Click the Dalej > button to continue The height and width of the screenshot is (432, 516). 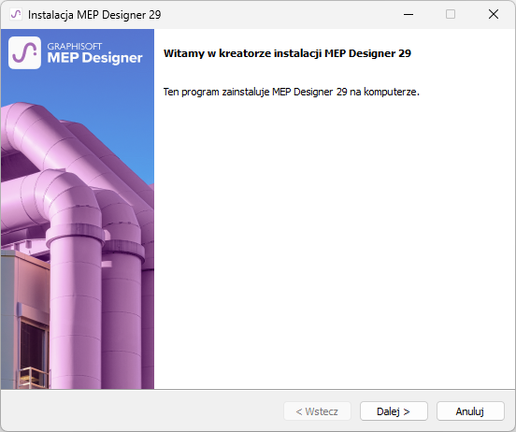coord(394,410)
